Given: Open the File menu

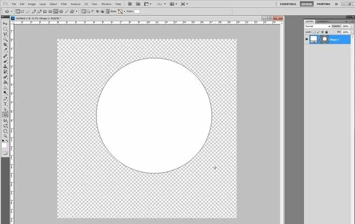Looking at the screenshot, I should click(x=14, y=4).
